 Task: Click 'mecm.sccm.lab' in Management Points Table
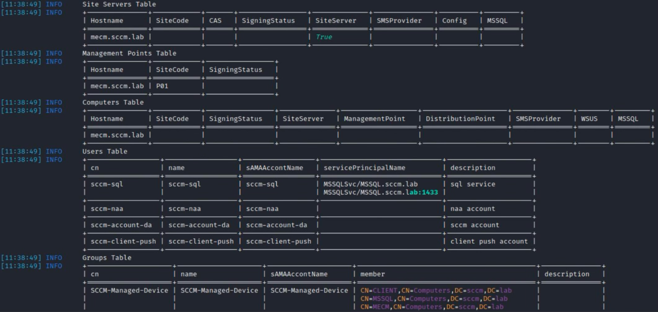coord(117,86)
